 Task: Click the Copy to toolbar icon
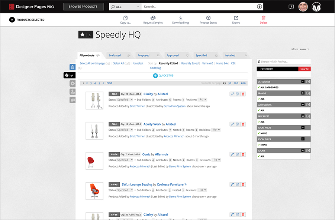point(125,18)
